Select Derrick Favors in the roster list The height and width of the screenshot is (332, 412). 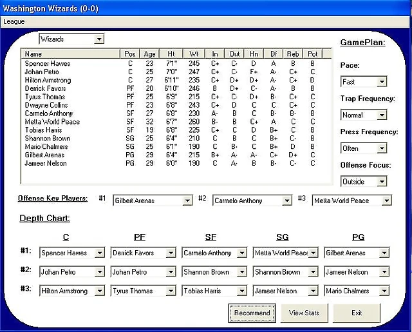tap(176, 88)
